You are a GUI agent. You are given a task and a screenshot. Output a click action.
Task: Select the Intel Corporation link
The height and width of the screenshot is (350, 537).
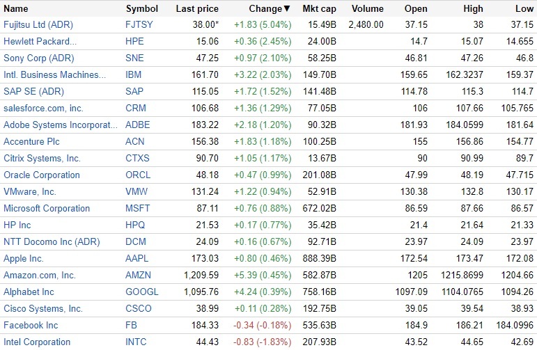click(x=37, y=342)
